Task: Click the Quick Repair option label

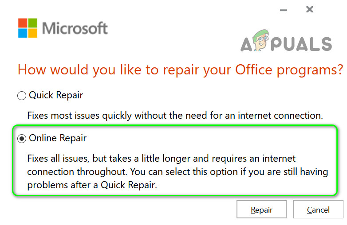Action: pyautogui.click(x=56, y=95)
